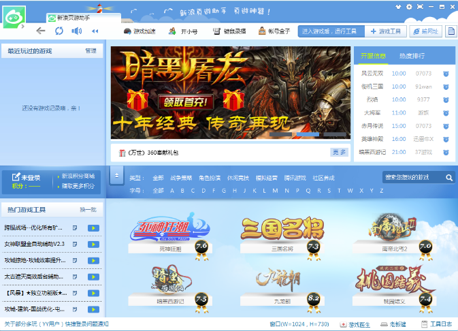The width and height of the screenshot is (458, 331).
Task: Click the 更多 more button
Action: (339, 153)
